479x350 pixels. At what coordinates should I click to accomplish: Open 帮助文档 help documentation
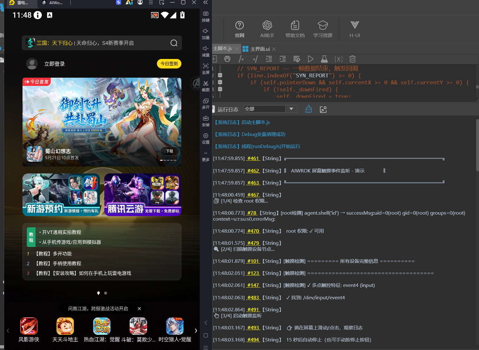pyautogui.click(x=295, y=29)
